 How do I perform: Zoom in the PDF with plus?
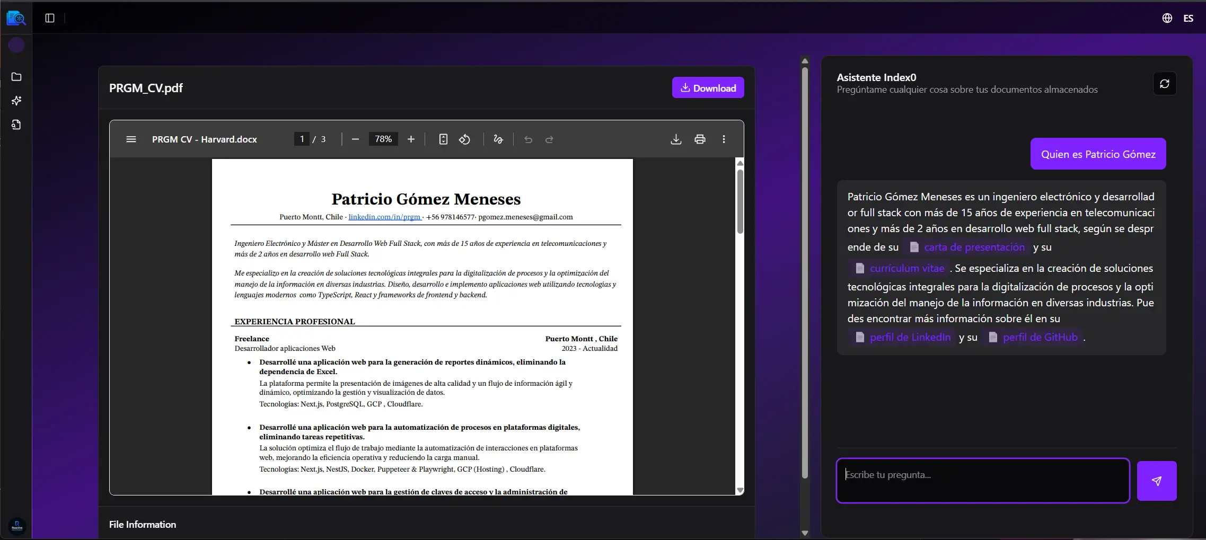click(x=411, y=139)
